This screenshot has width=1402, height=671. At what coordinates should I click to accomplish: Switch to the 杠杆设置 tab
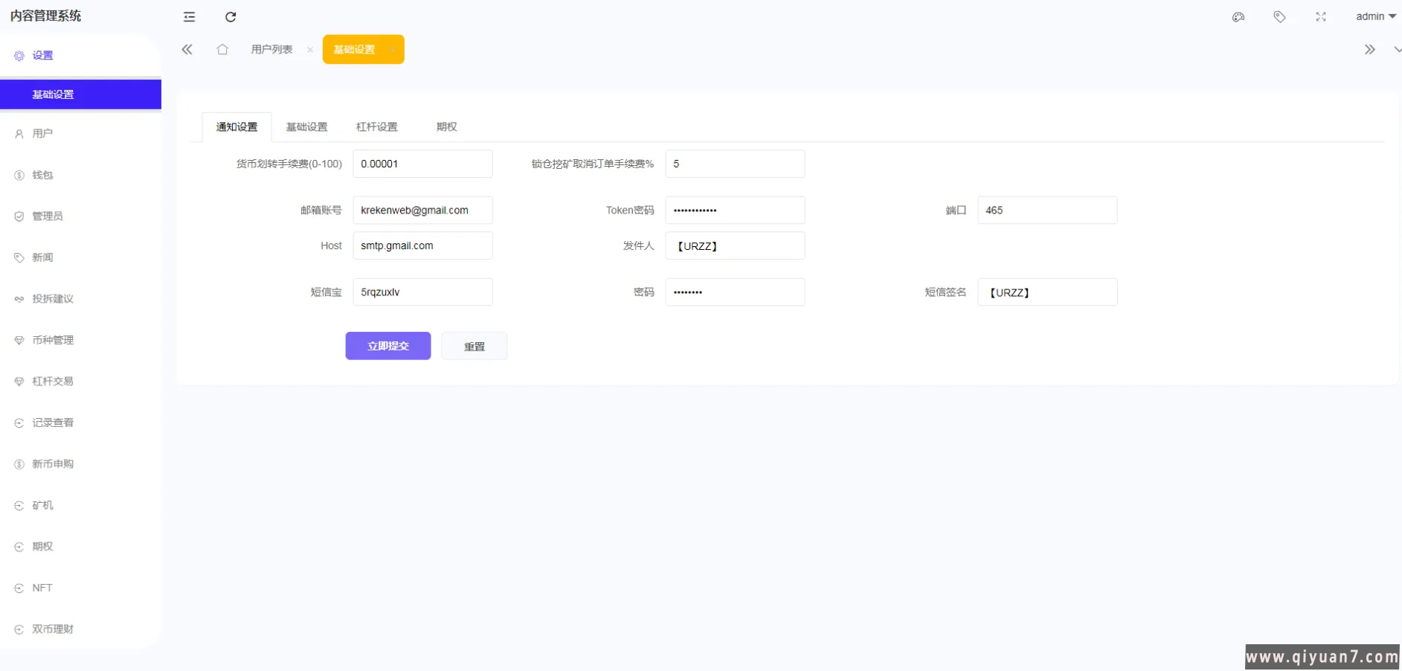click(376, 127)
